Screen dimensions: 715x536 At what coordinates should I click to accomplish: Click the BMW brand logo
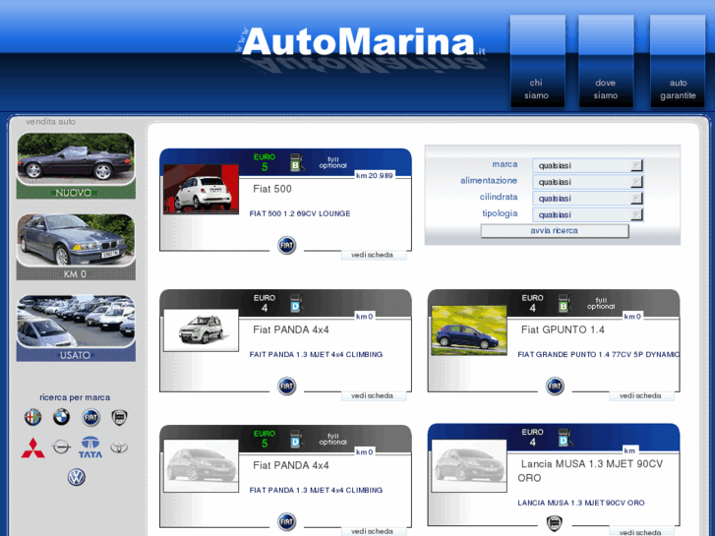tap(62, 417)
